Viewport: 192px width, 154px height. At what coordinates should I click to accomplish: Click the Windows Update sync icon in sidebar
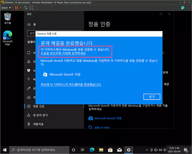29,53
